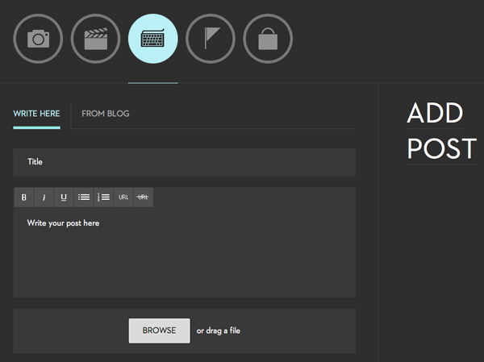Choose the video clapperboard post type
Viewport: 484px width, 362px height.
96,39
